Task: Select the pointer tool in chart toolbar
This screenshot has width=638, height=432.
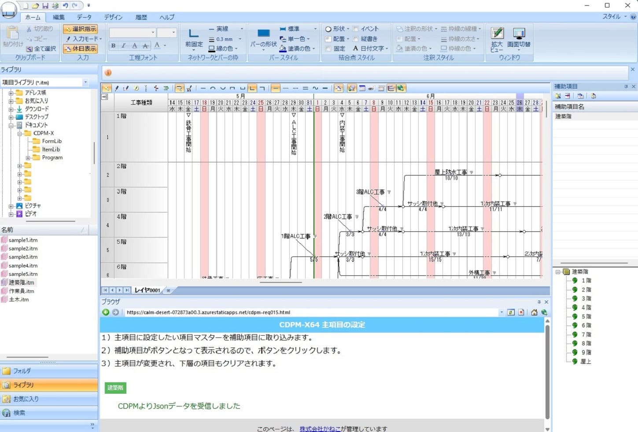Action: tap(107, 88)
